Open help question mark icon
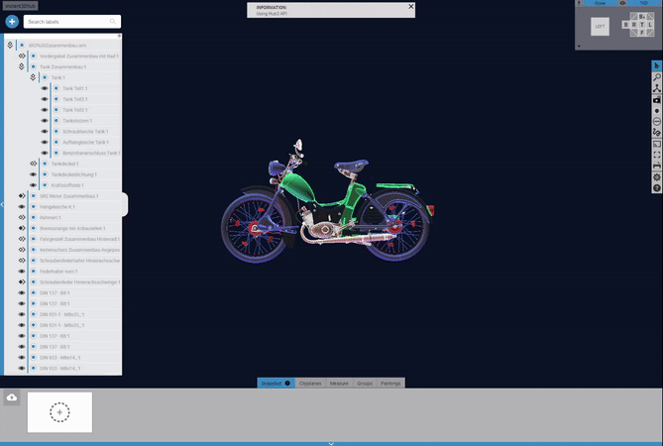 point(657,188)
